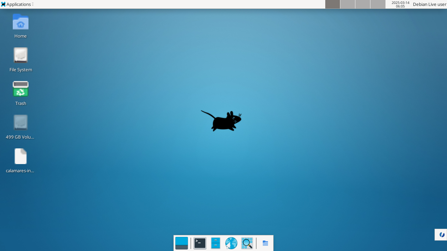Click the Xfce logo in the top-left corner
This screenshot has height=251, width=447.
point(3,4)
